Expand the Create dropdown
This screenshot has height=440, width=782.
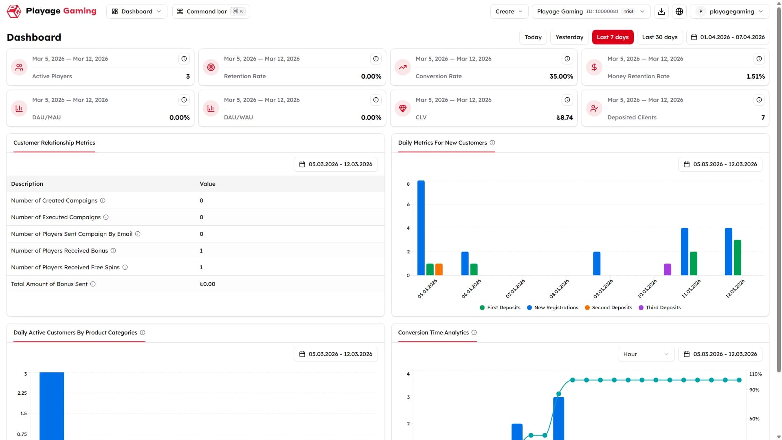coord(509,11)
